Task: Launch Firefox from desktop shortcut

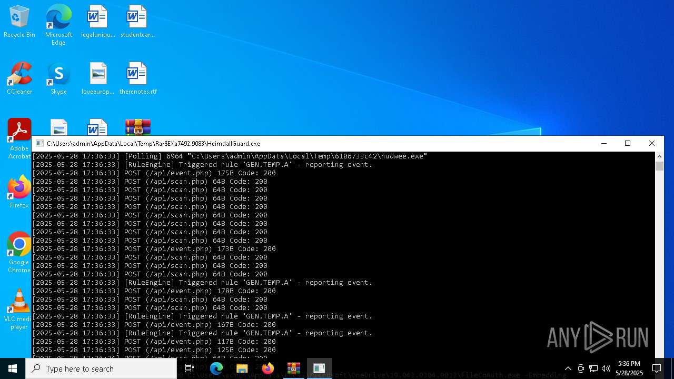Action: pos(19,192)
